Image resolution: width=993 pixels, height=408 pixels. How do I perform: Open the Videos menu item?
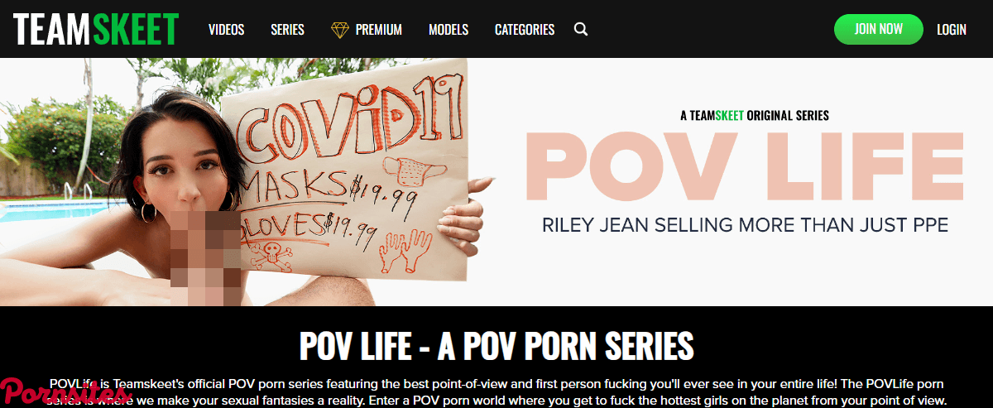[x=227, y=30]
